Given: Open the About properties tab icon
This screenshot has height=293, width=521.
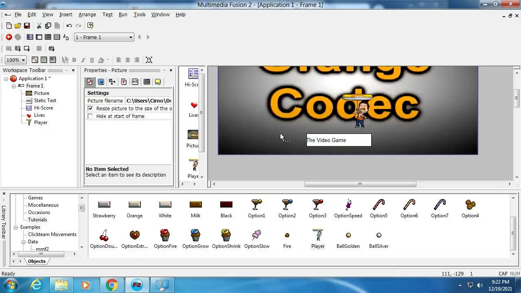Looking at the screenshot, I should click(158, 82).
